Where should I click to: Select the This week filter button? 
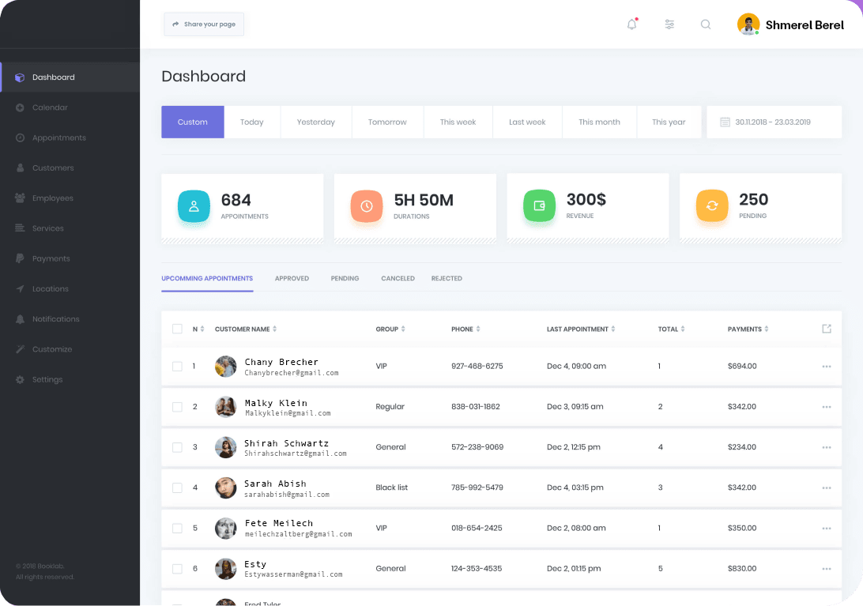[x=458, y=122]
